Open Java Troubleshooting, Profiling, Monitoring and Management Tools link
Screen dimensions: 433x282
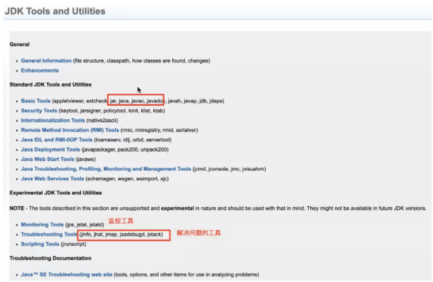[106, 169]
